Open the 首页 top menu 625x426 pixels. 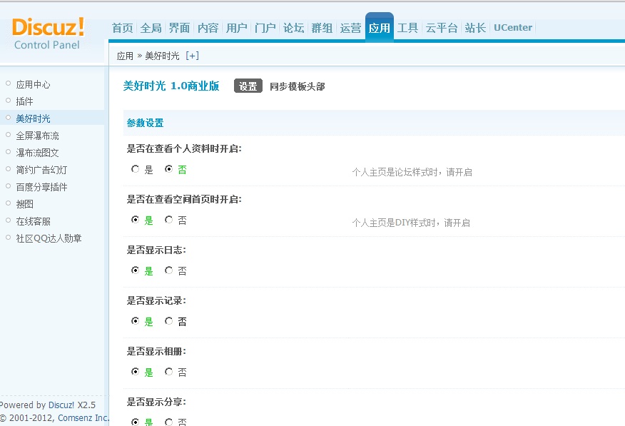point(123,28)
